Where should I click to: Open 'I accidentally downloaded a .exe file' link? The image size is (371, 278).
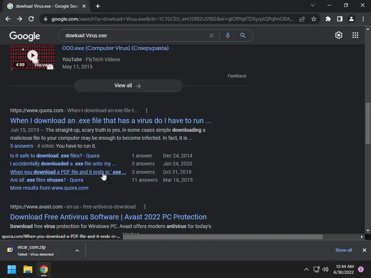click(x=63, y=164)
